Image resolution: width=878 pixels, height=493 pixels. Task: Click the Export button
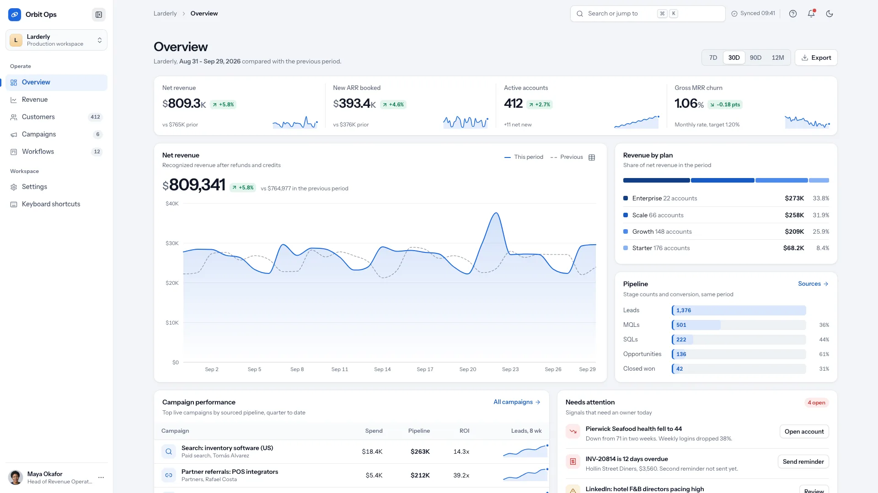point(816,58)
